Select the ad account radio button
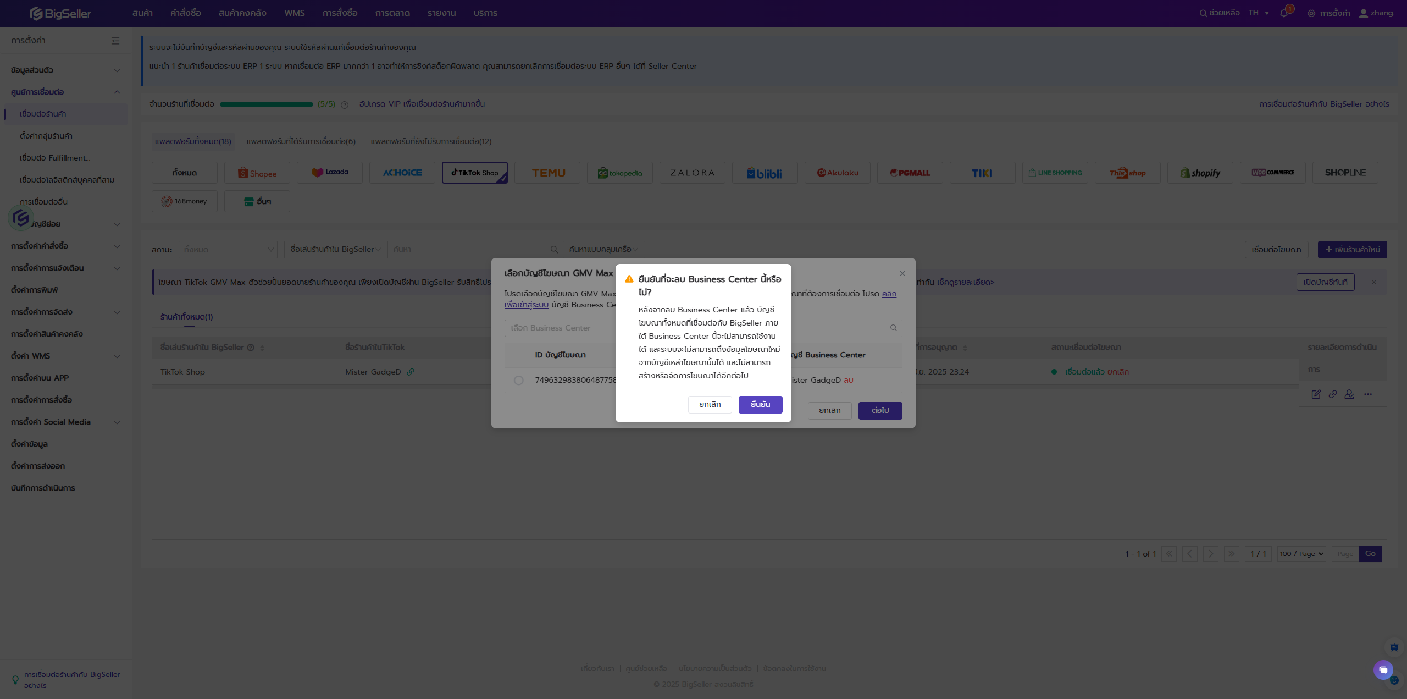The image size is (1407, 699). (518, 380)
